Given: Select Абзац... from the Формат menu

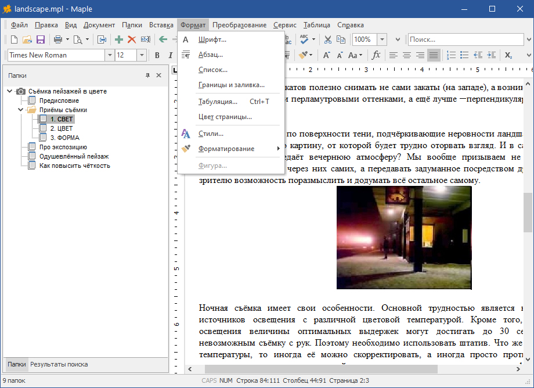Looking at the screenshot, I should (x=211, y=55).
